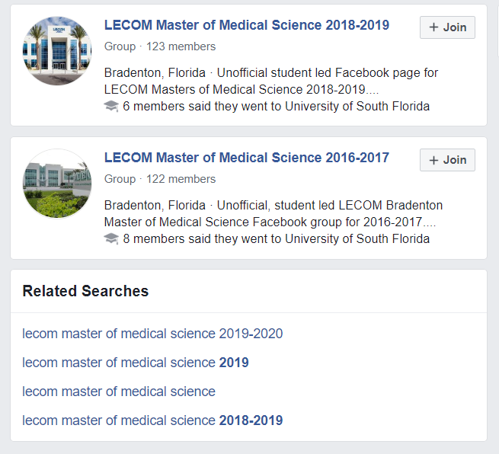This screenshot has height=454, width=499.
Task: Open LECOM Master of Medical Science 2016-2017 title
Action: coord(246,158)
